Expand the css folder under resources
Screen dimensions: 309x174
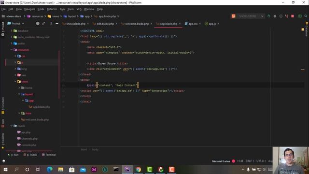coord(15,56)
